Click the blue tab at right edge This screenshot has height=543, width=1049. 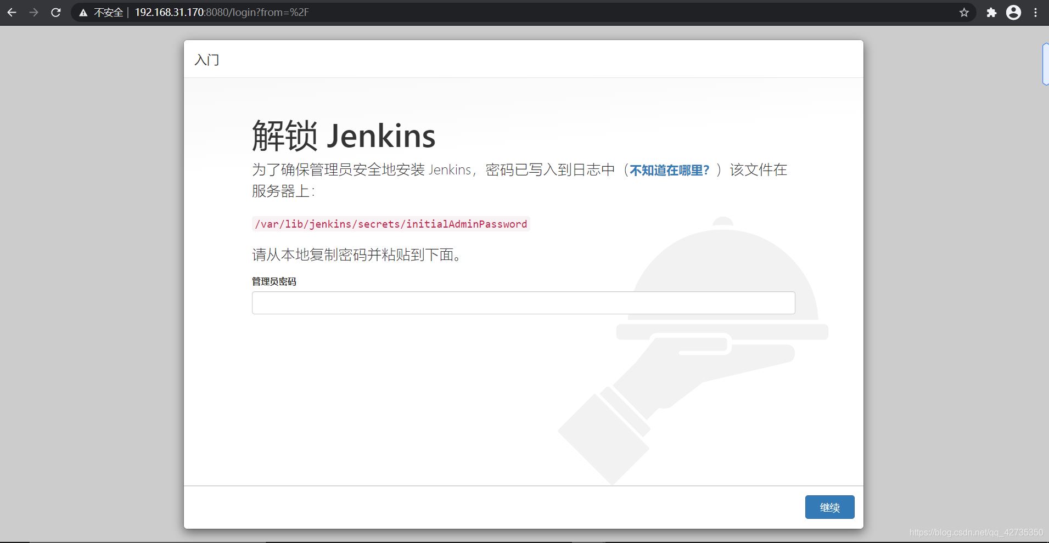click(x=1045, y=65)
